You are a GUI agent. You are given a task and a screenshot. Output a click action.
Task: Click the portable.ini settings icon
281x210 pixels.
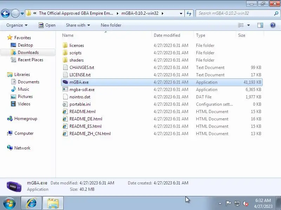click(x=65, y=104)
